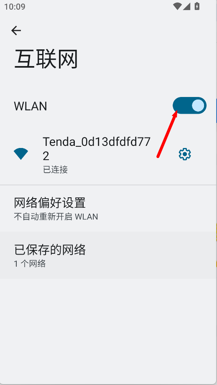Click the 互联网 page title
This screenshot has height=385, width=217.
46,59
